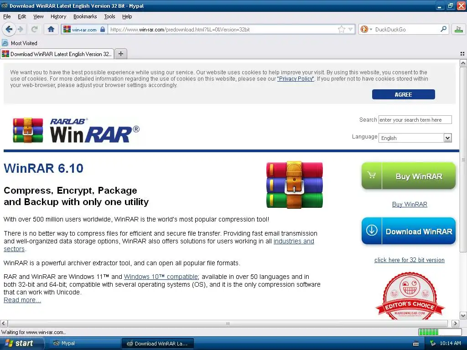Open the Help menu
The image size is (467, 350).
pyautogui.click(x=127, y=16)
